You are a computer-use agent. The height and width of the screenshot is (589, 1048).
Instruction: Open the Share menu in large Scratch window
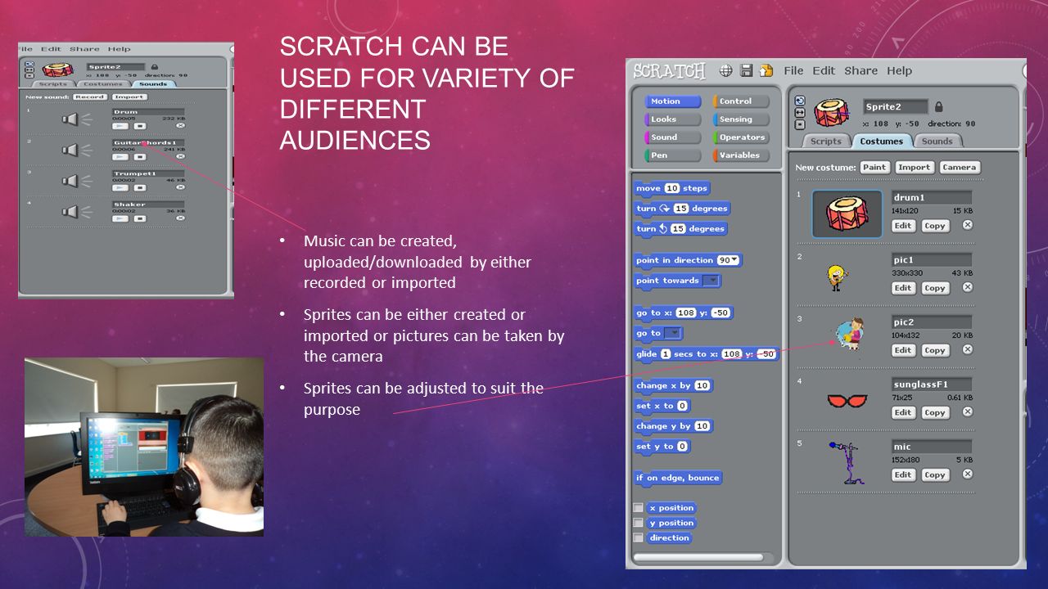click(x=861, y=70)
